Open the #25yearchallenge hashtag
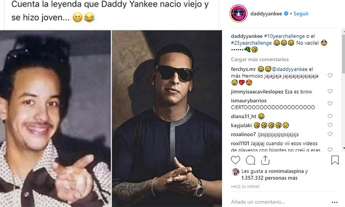345x207 pixels. coord(251,43)
